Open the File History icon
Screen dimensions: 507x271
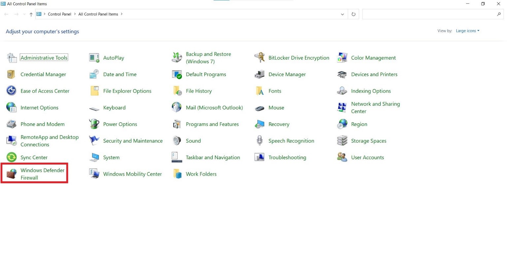(177, 91)
